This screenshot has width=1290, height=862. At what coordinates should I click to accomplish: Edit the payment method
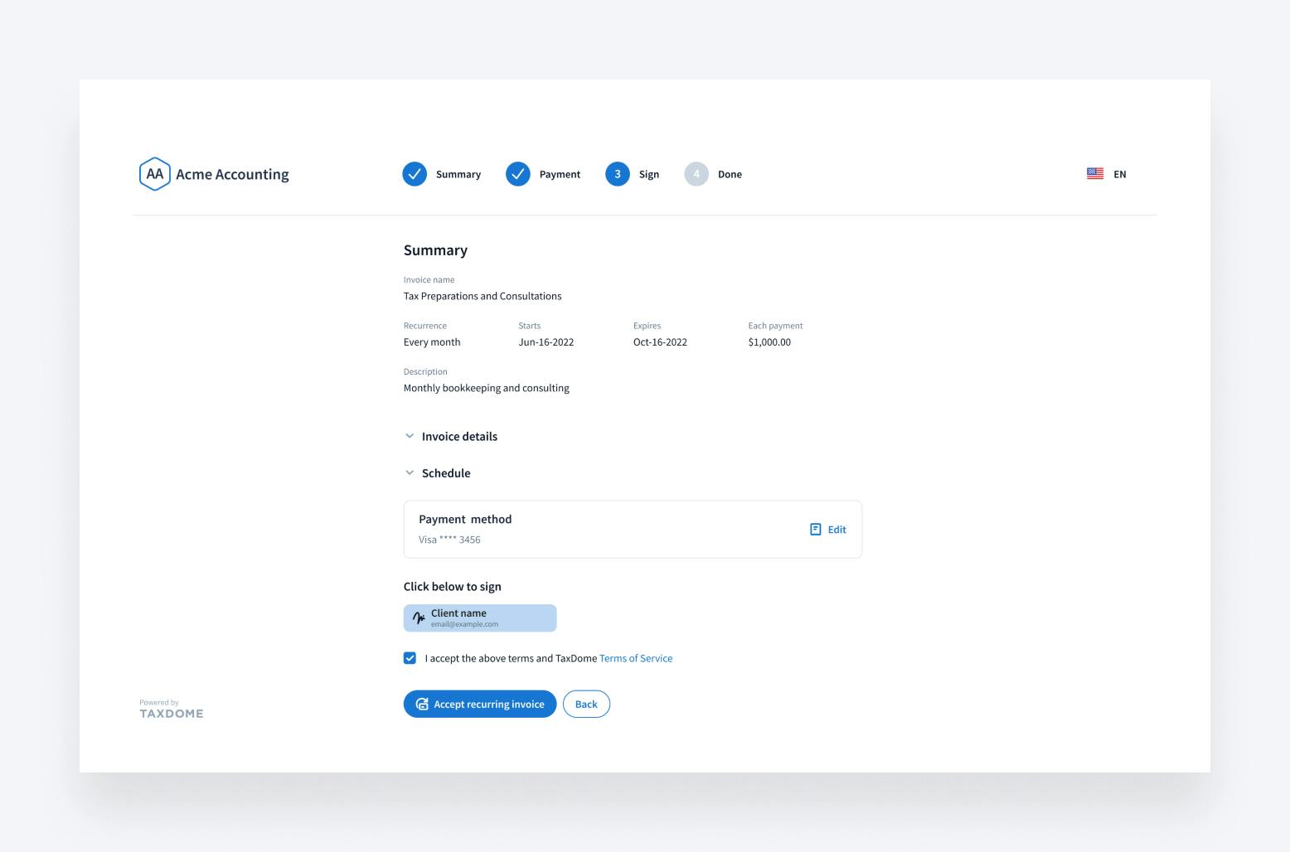828,530
